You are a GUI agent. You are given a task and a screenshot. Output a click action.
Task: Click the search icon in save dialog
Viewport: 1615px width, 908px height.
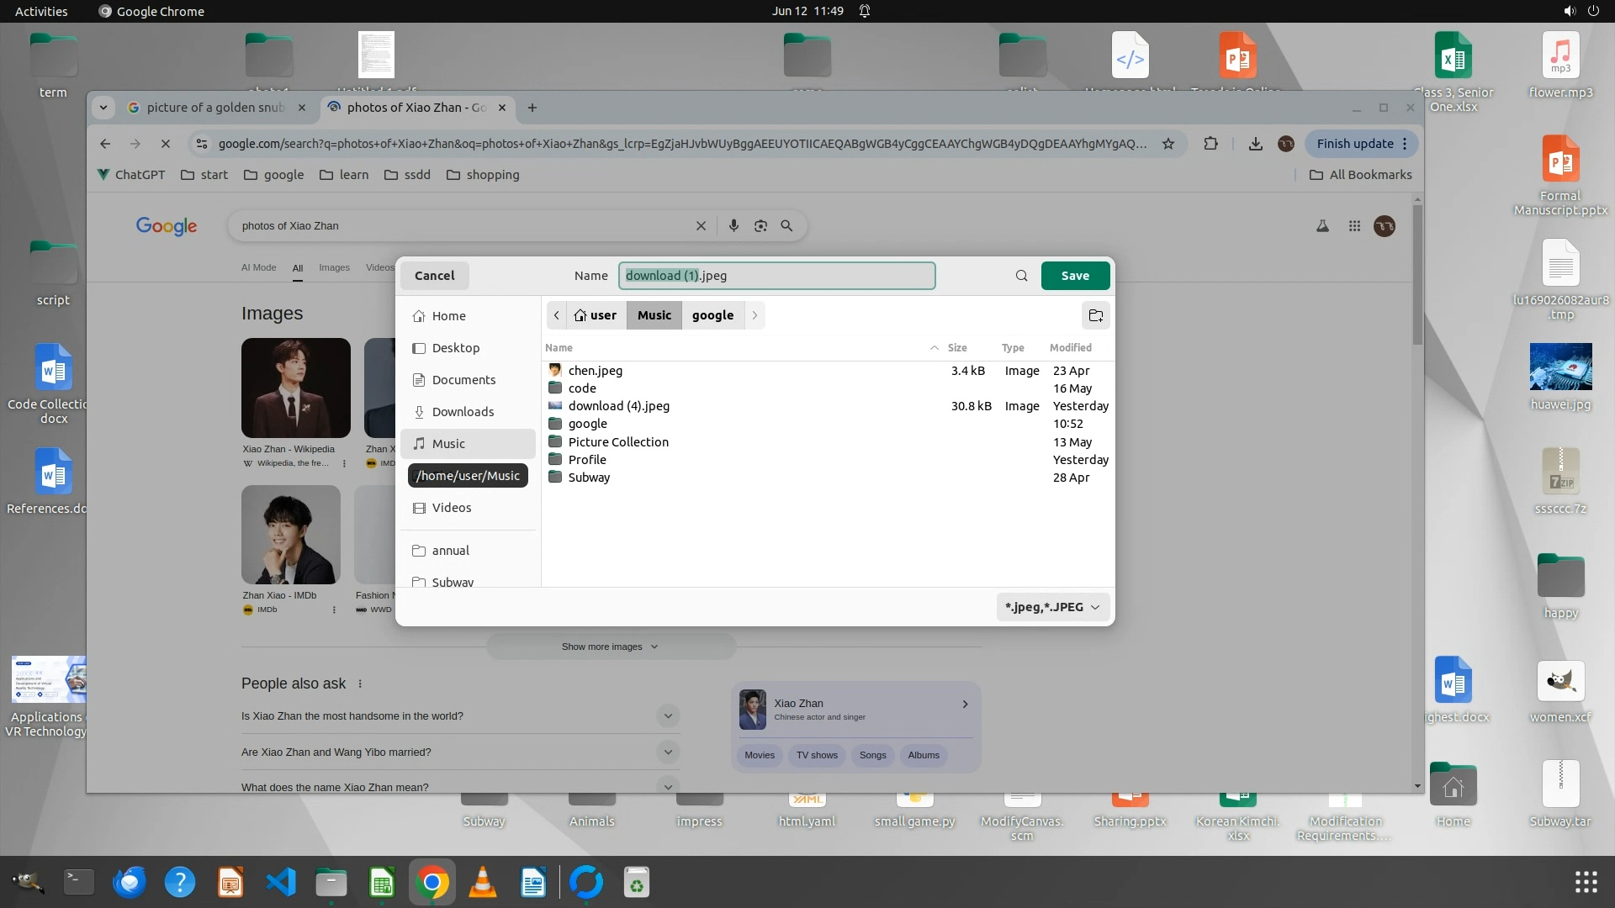pyautogui.click(x=1021, y=276)
